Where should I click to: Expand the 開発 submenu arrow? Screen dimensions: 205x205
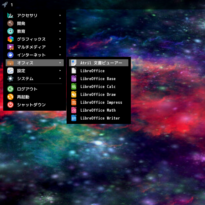[x=60, y=23]
